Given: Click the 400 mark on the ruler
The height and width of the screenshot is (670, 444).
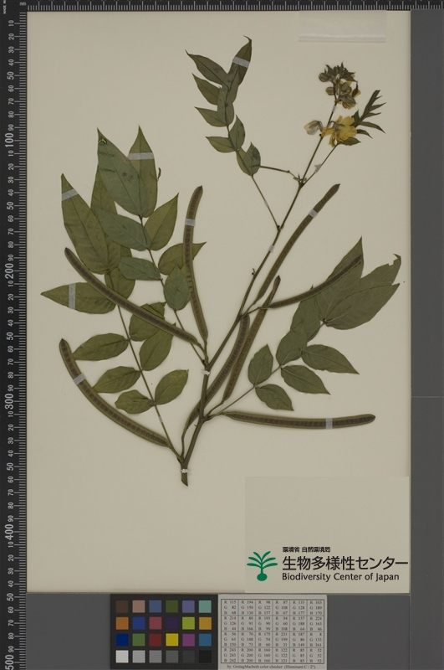Looking at the screenshot, I should (8, 531).
